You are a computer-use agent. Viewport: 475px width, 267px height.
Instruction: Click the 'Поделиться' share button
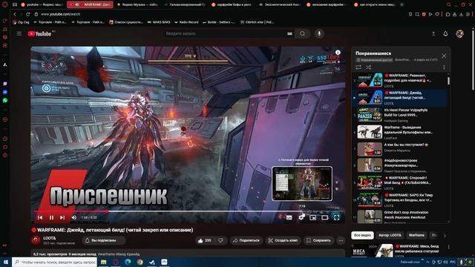coord(246,240)
